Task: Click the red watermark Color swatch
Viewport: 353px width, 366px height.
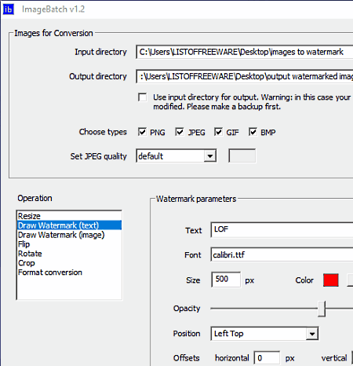Action: 331,280
